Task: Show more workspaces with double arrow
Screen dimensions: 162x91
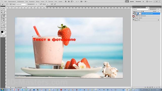Action: click(x=143, y=2)
